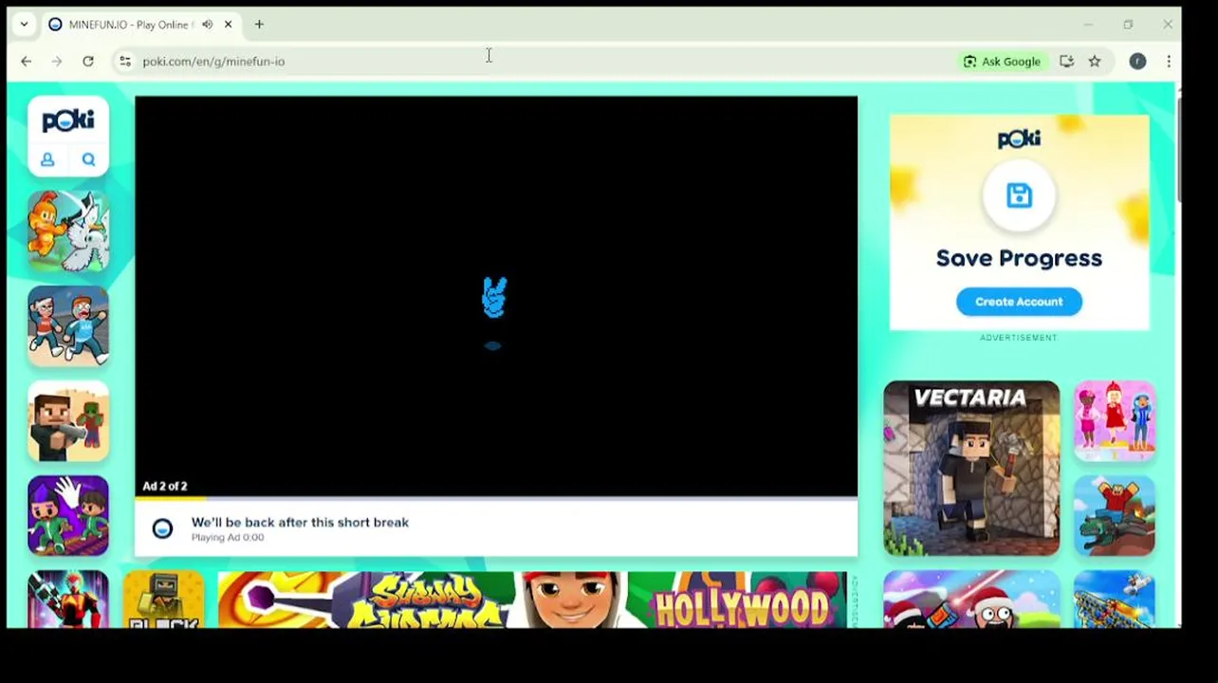Image resolution: width=1218 pixels, height=683 pixels.
Task: Go forward to next page
Action: pos(57,62)
